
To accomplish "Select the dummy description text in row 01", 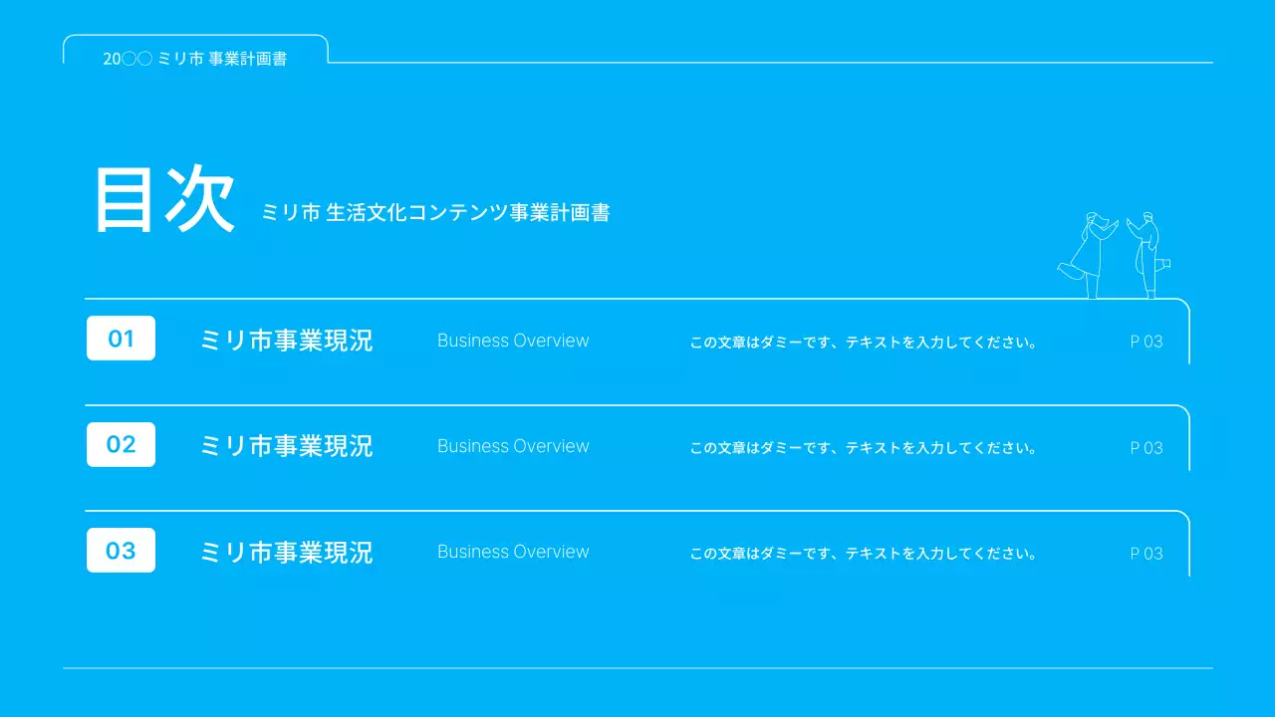I will point(864,343).
